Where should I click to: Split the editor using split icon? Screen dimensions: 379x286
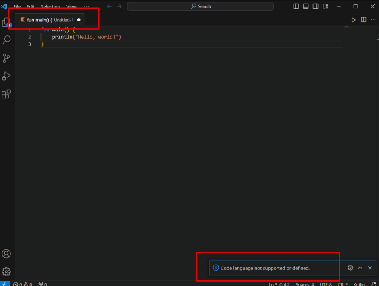pyautogui.click(x=363, y=19)
